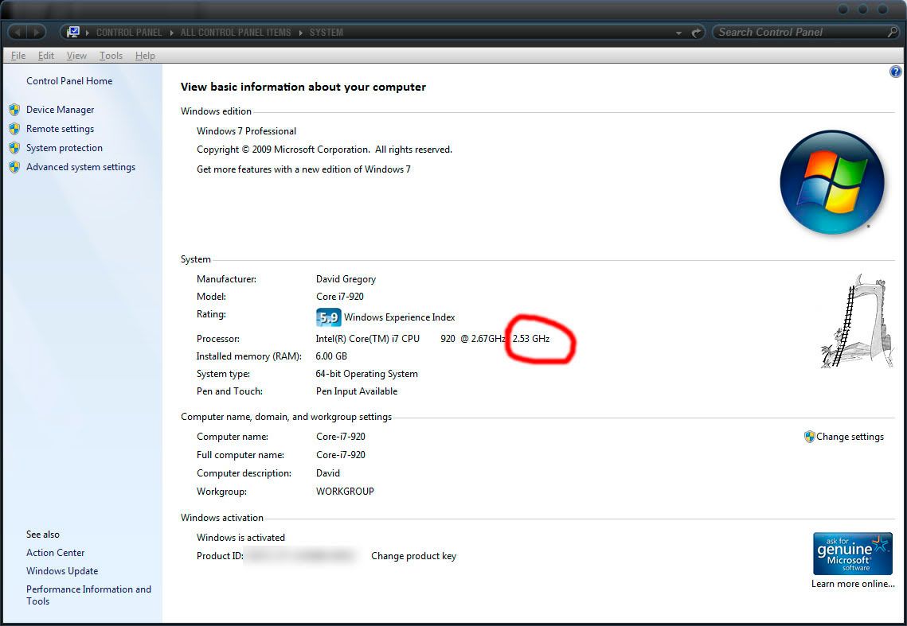Screen dimensions: 907x626
Task: Open the View menu
Action: [x=76, y=56]
